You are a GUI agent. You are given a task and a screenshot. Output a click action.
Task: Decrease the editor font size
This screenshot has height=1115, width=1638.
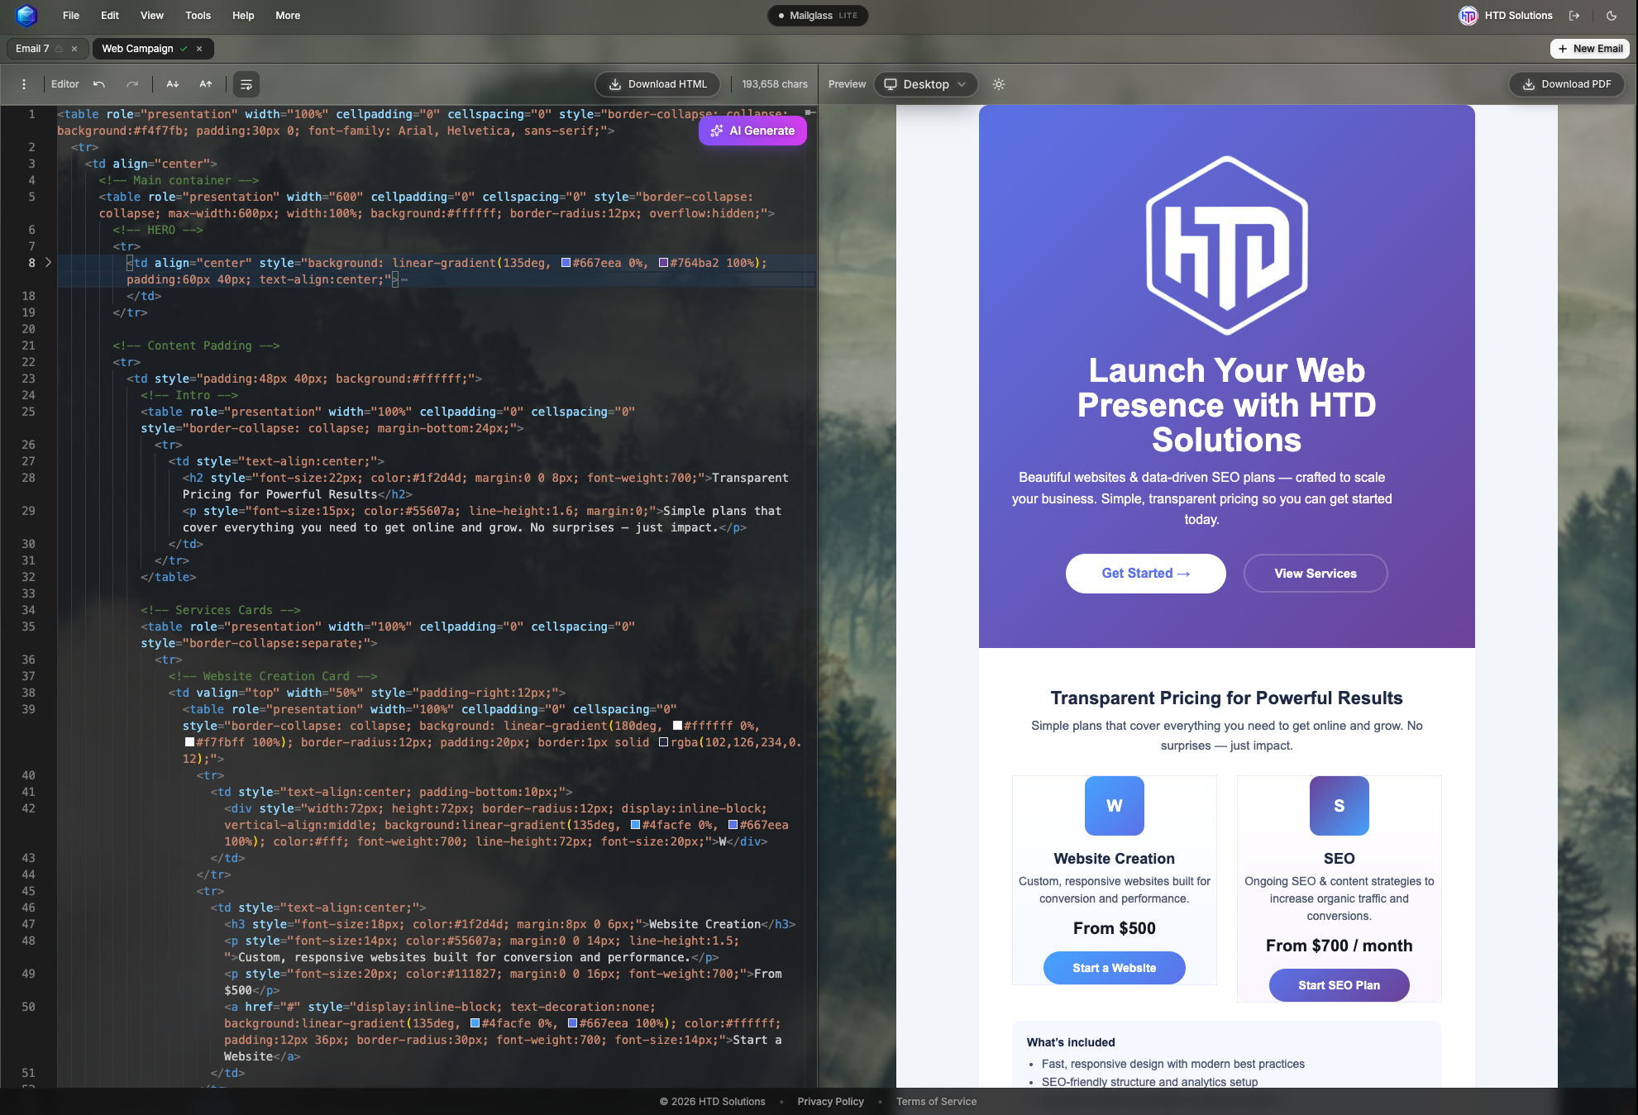172,83
